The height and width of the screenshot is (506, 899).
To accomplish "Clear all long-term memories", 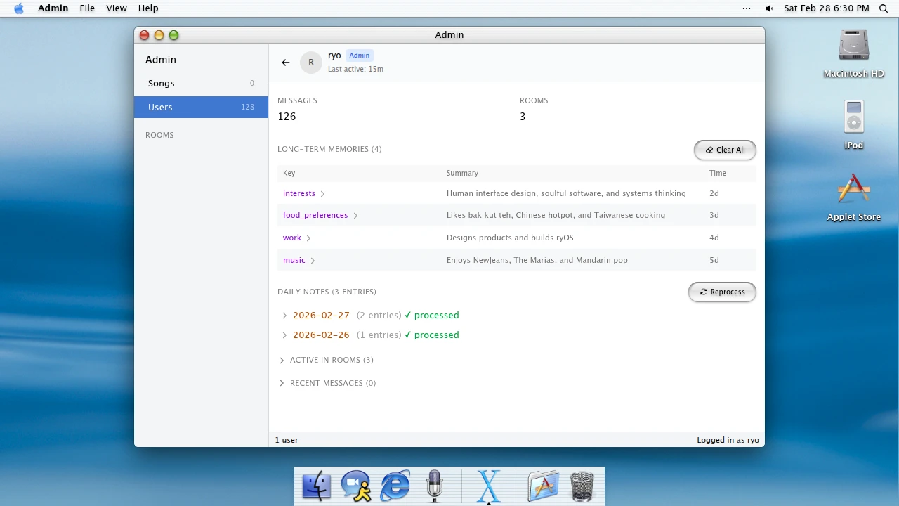I will tap(725, 150).
